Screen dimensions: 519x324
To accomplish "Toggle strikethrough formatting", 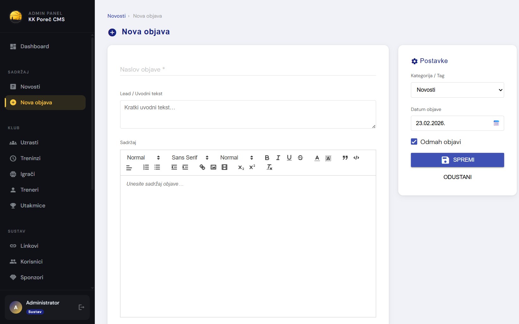I will tap(300, 158).
